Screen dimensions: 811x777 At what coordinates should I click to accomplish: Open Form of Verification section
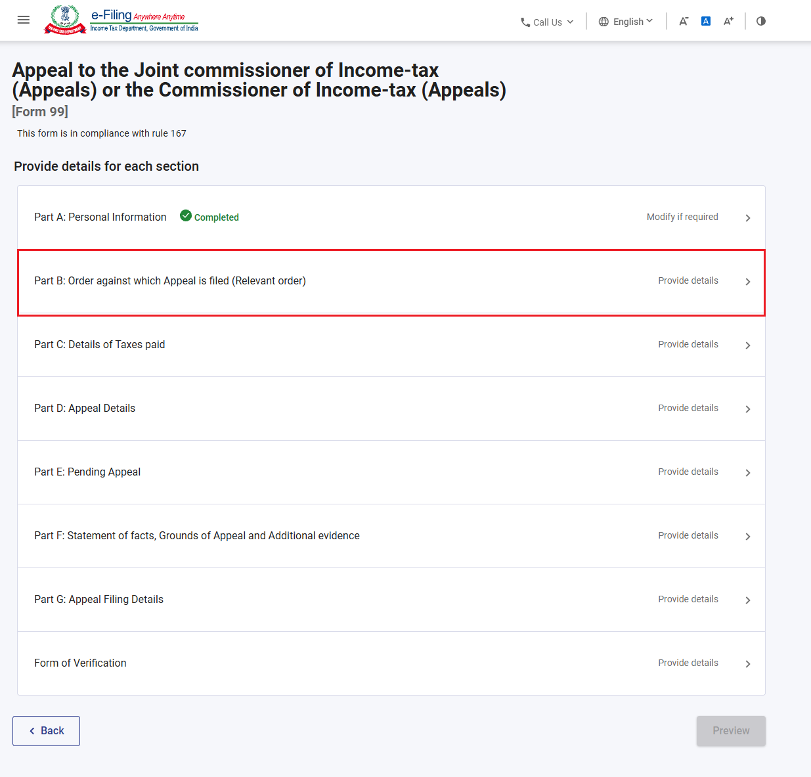pos(391,663)
